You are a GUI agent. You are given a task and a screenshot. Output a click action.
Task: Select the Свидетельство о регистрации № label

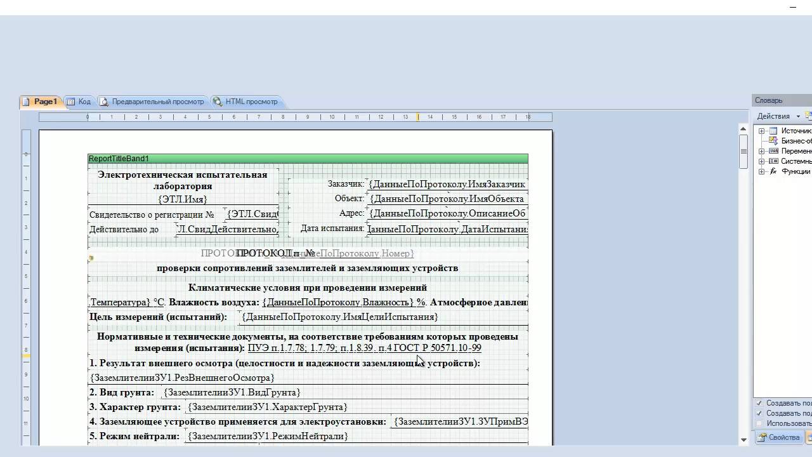[152, 215]
